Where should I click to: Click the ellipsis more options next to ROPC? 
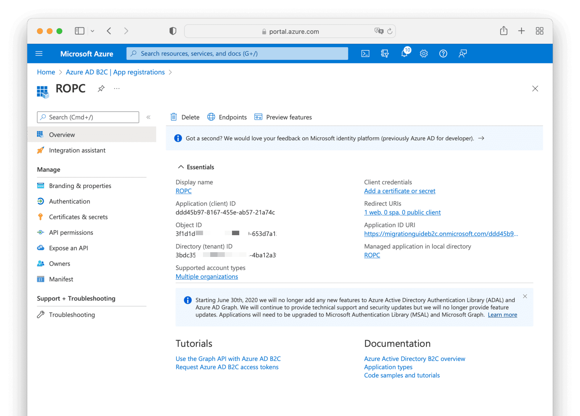pos(117,88)
